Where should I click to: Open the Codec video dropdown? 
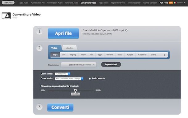[62, 74]
